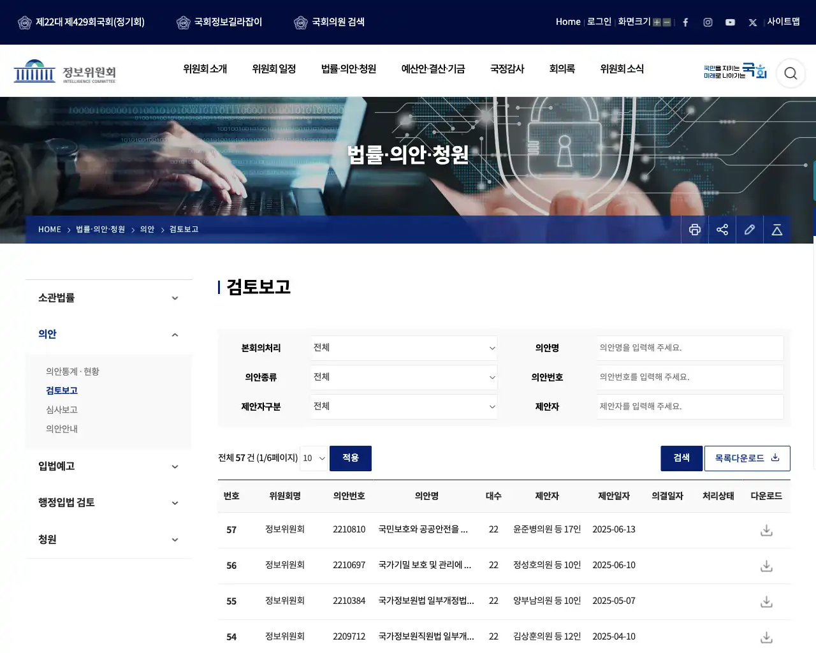Expand the 행정입법 검토 sidebar section

[x=108, y=503]
